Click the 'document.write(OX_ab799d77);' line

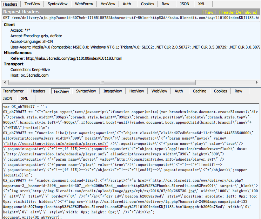click(x=33, y=217)
